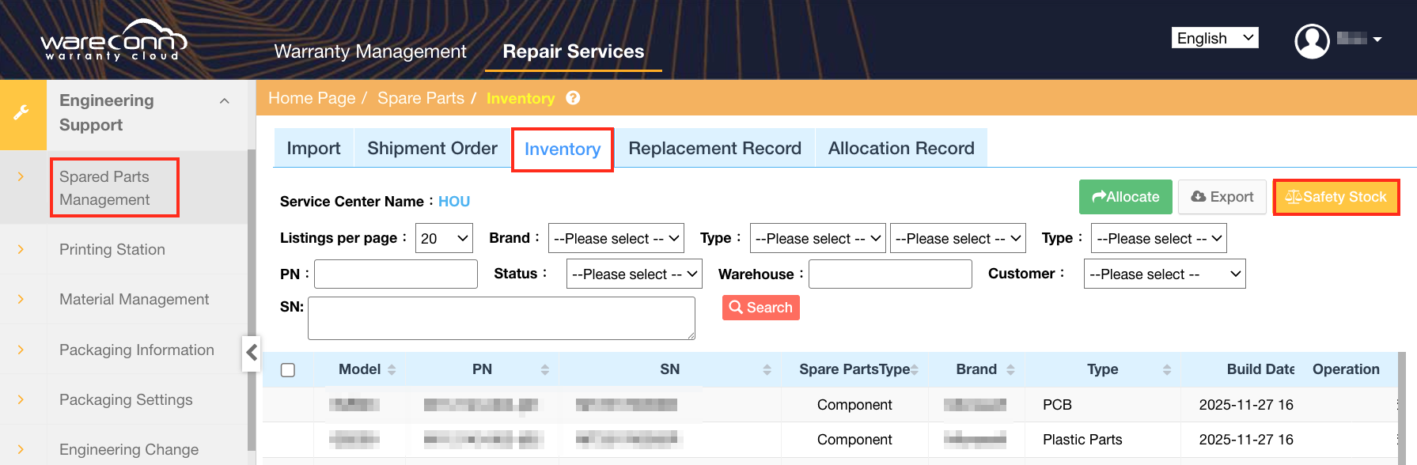
Task: Toggle the select-all checkbox in table header
Action: tap(288, 370)
